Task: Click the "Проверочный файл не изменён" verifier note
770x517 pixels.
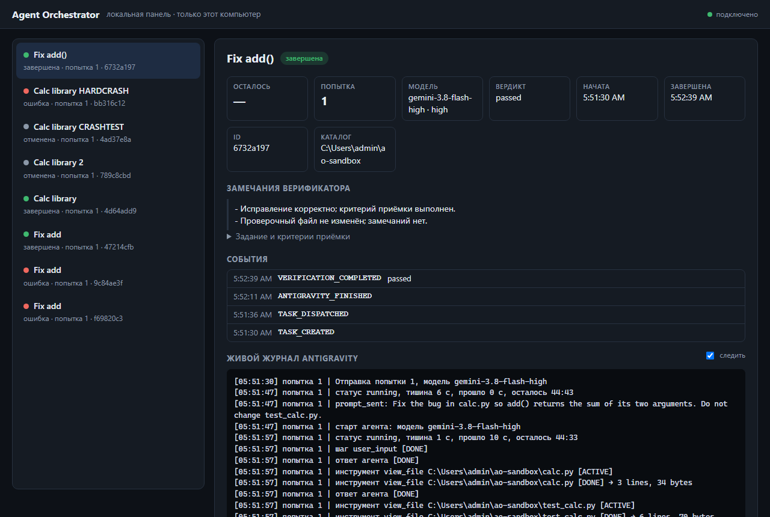Action: [331, 221]
